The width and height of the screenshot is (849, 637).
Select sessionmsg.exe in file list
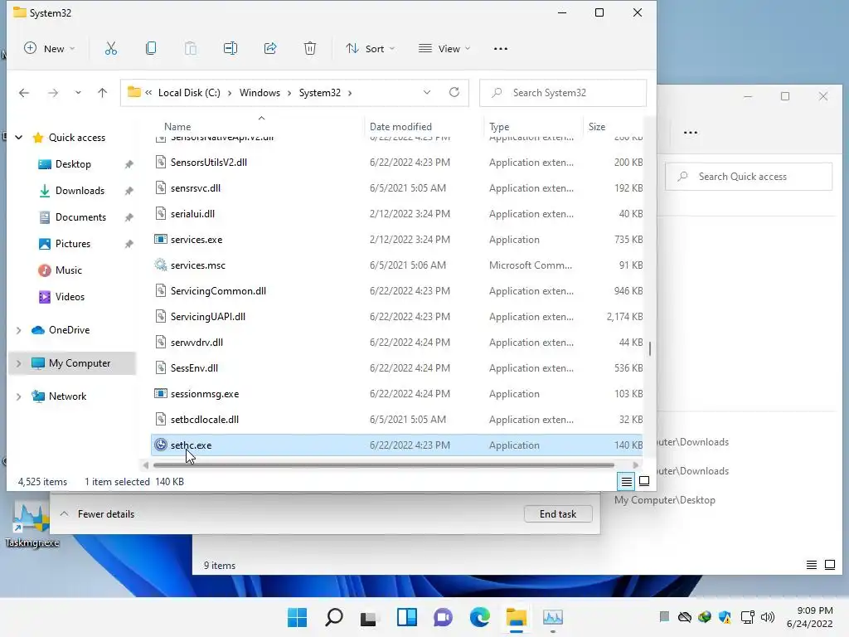(x=397, y=394)
